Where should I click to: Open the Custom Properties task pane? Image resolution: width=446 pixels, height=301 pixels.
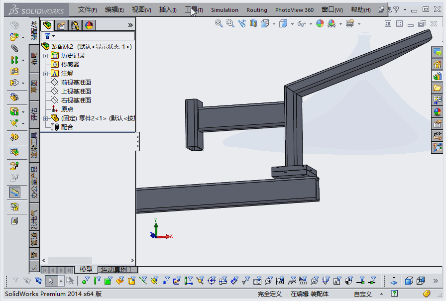point(437,124)
